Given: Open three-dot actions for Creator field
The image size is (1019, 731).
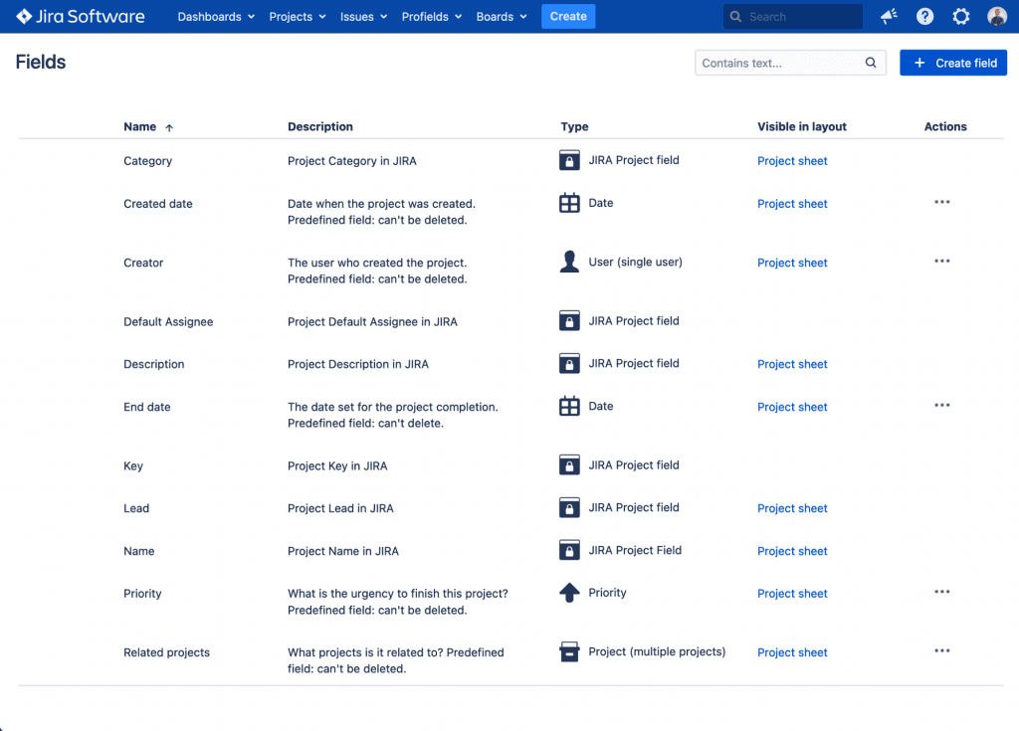Looking at the screenshot, I should (x=941, y=262).
